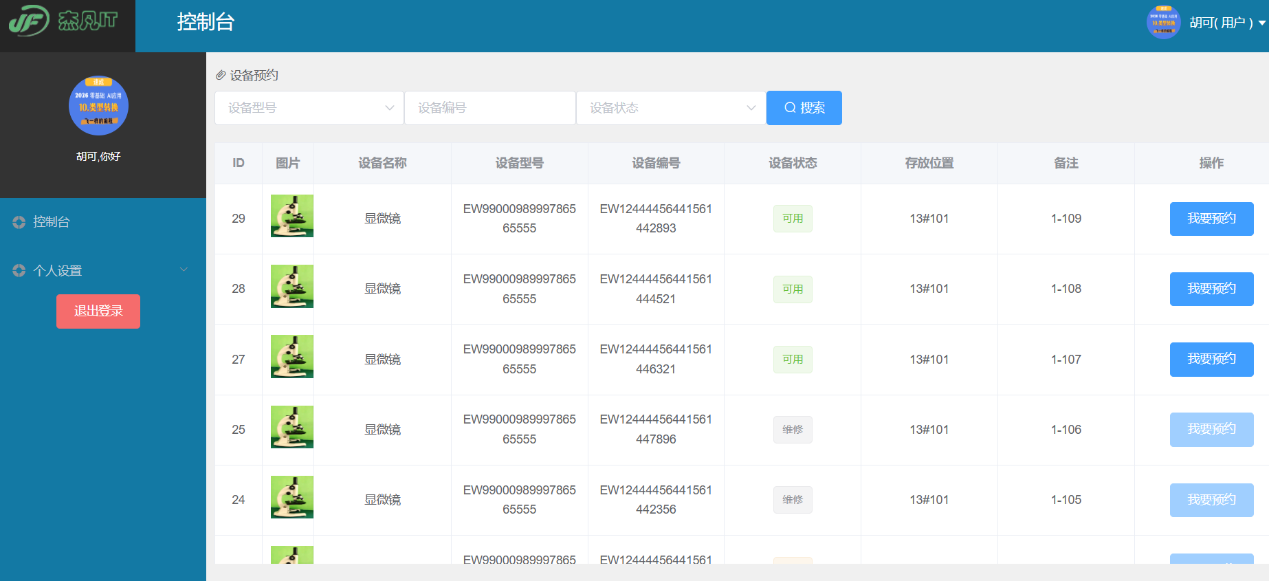Click 备注 value 1-106

1066,430
